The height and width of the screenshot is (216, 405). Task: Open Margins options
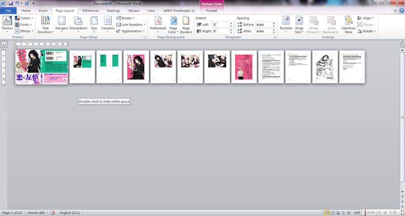[x=61, y=24]
